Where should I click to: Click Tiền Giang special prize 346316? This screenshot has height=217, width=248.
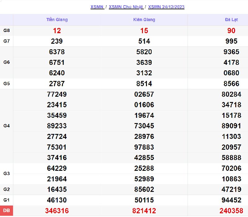[x=57, y=211]
